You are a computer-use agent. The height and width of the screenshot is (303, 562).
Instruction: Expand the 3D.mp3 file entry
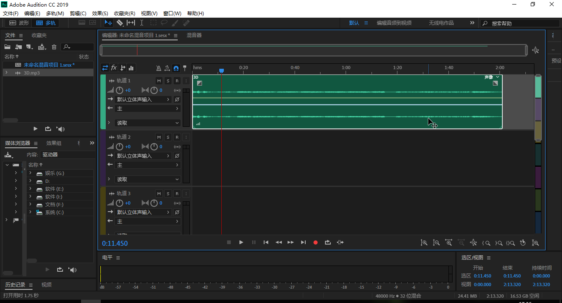6,73
